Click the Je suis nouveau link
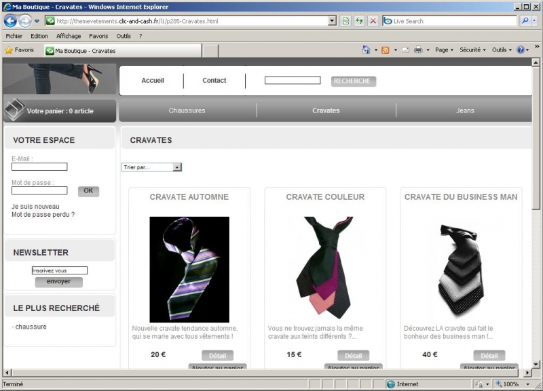The height and width of the screenshot is (391, 543). (35, 207)
